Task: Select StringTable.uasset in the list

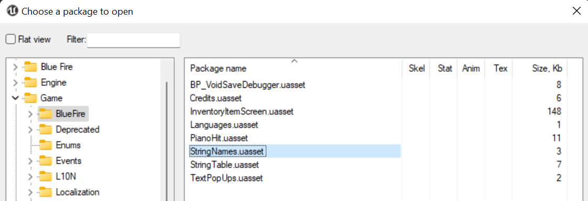Action: (224, 164)
